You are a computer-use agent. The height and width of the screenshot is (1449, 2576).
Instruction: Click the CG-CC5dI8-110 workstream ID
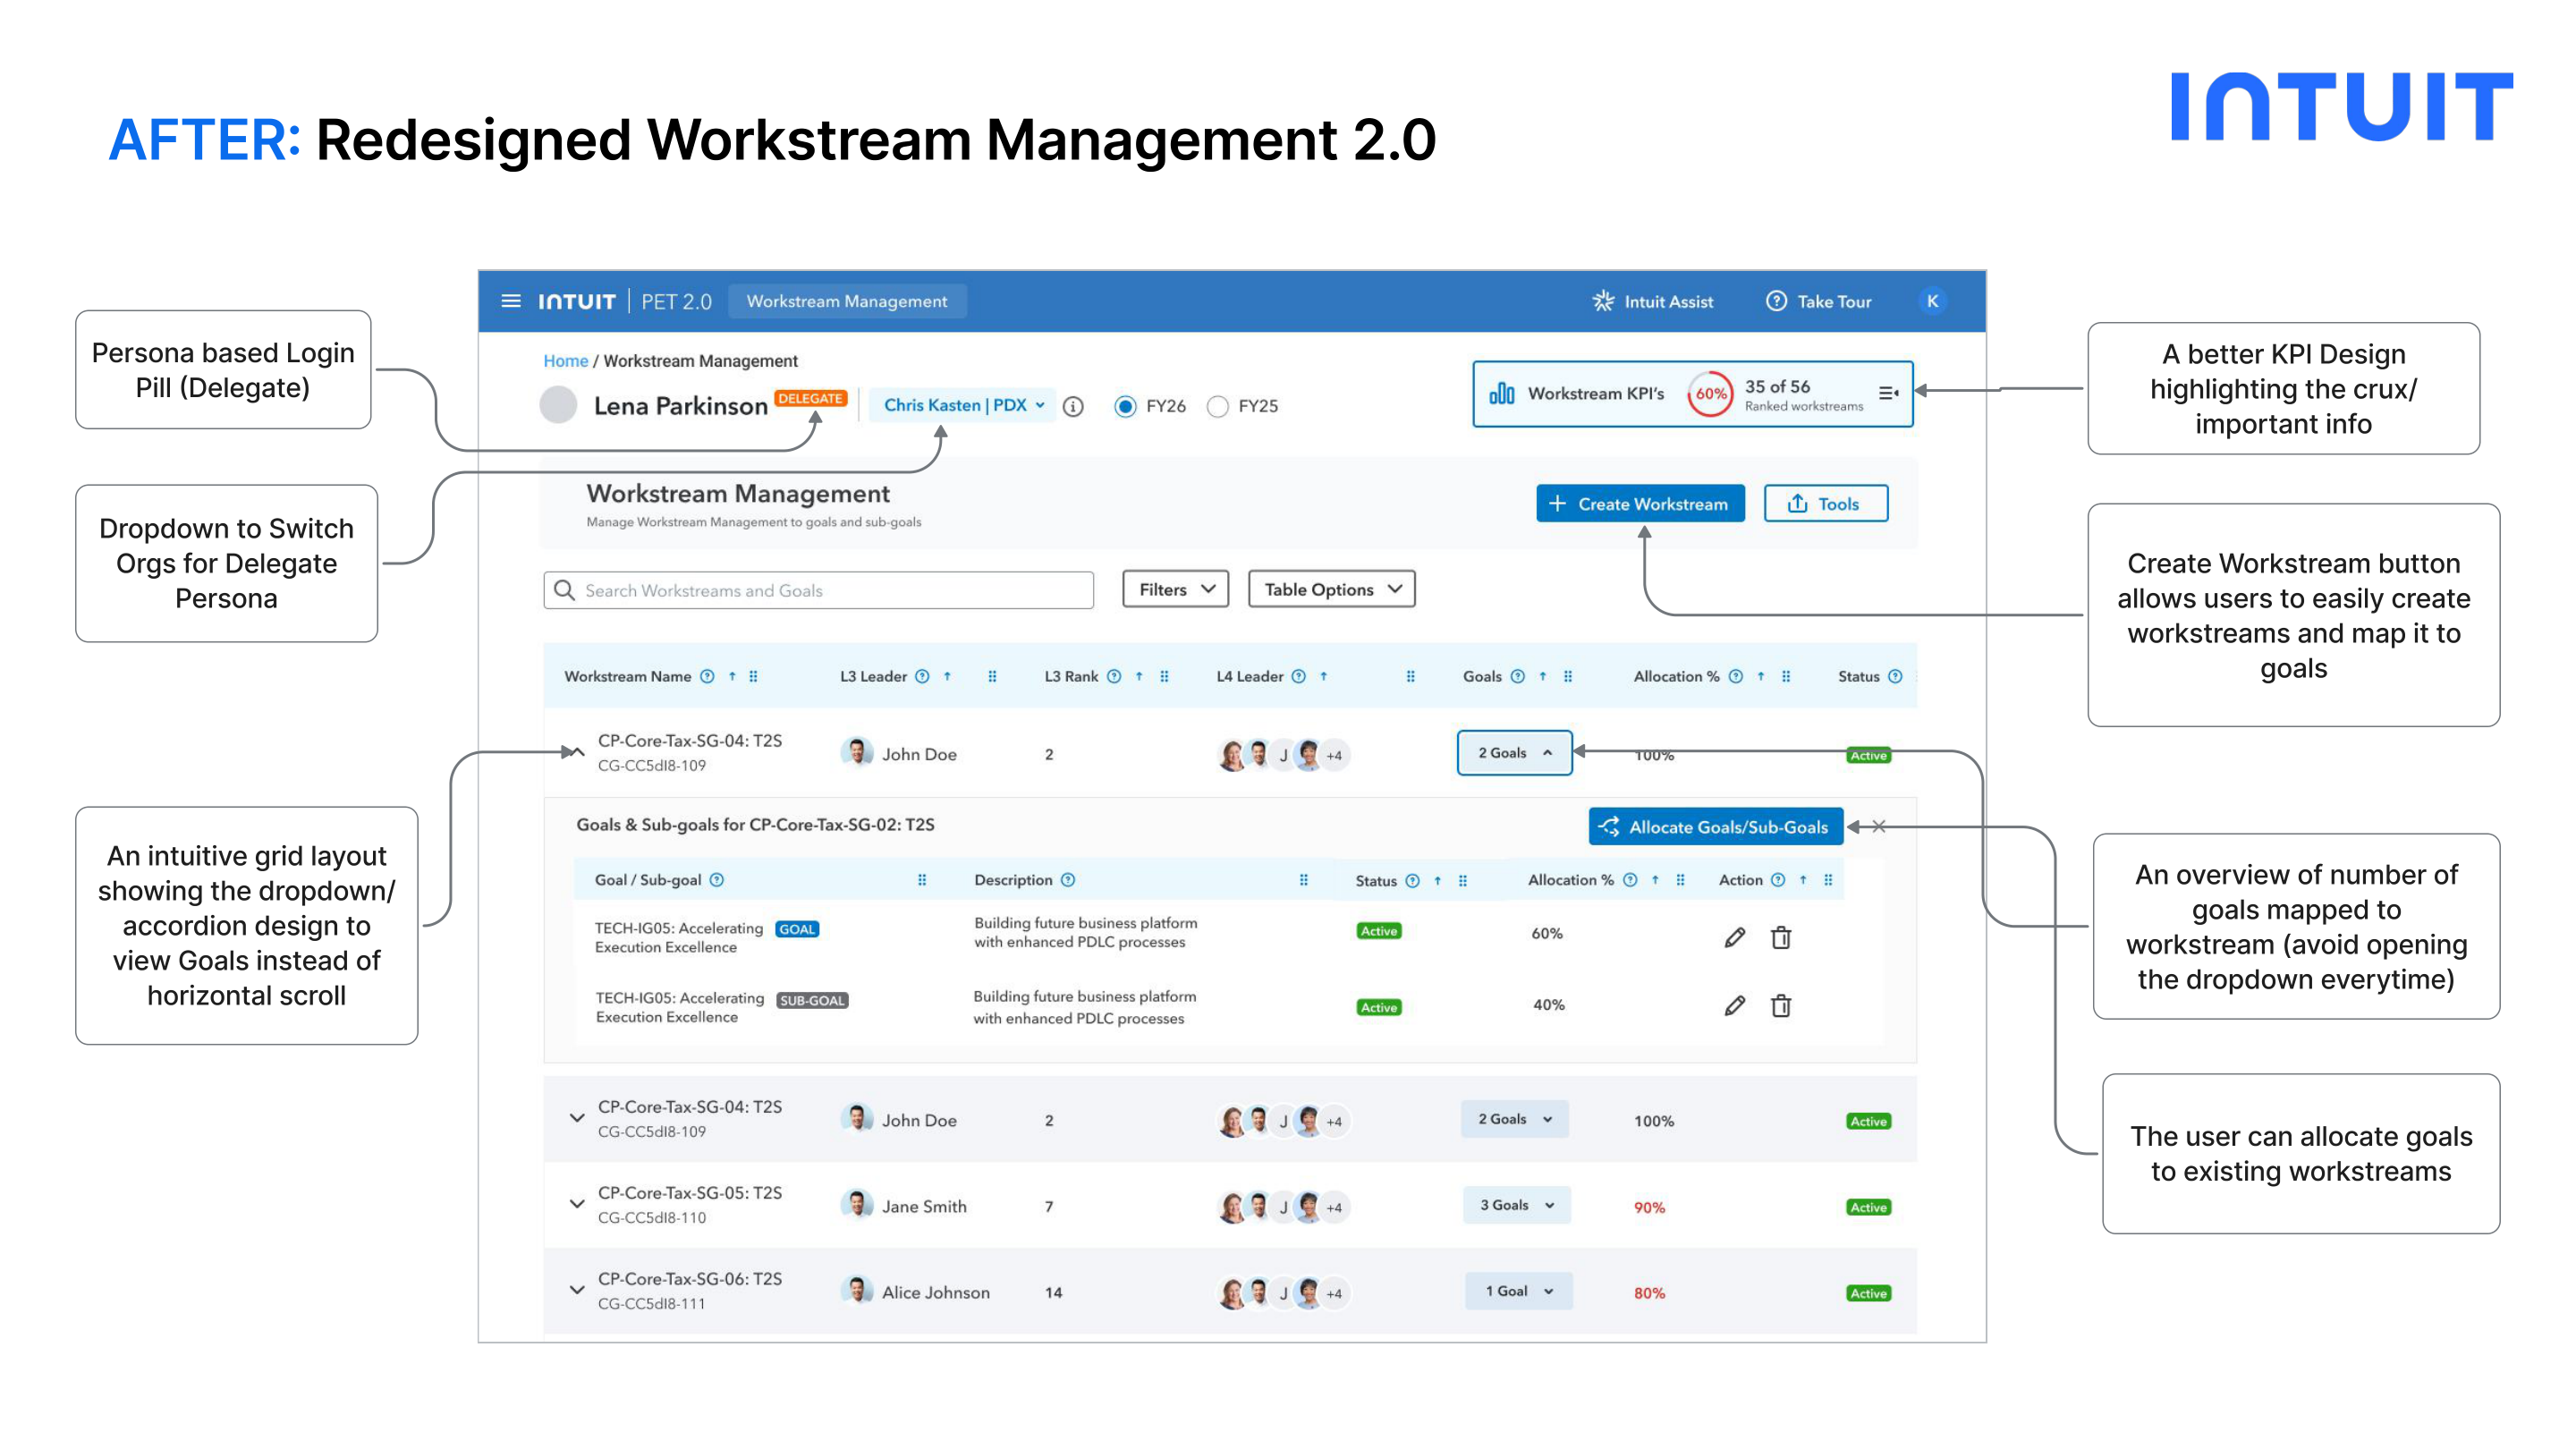652,1218
